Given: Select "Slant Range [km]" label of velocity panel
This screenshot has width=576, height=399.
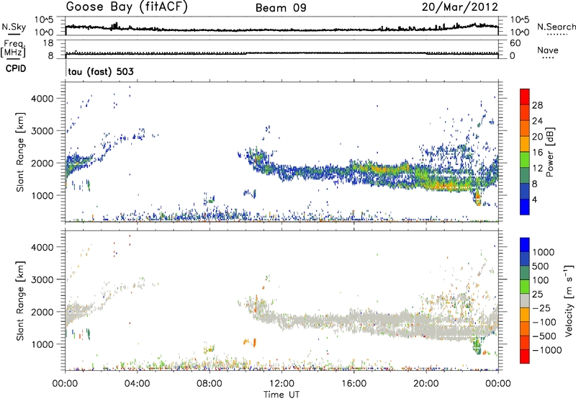Looking at the screenshot, I should point(20,301).
